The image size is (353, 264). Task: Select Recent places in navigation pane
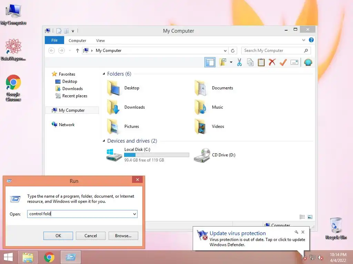[74, 96]
